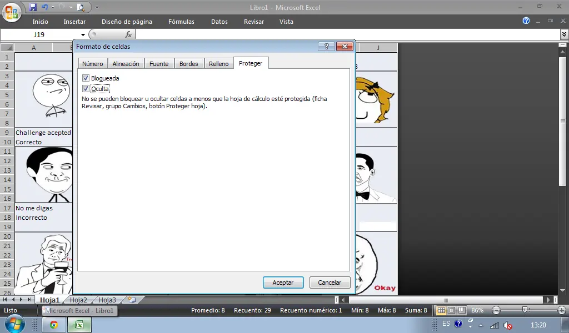Click the dialog's question mark help button
569x333 pixels.
coord(326,47)
